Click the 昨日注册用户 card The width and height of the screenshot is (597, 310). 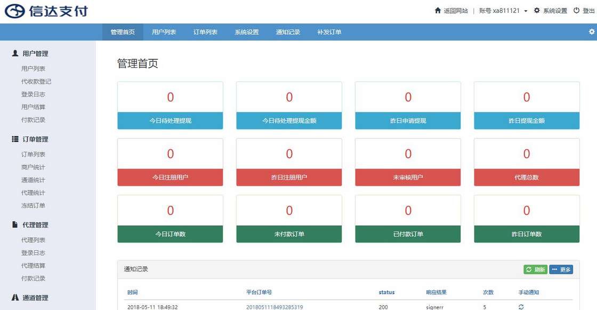(289, 162)
